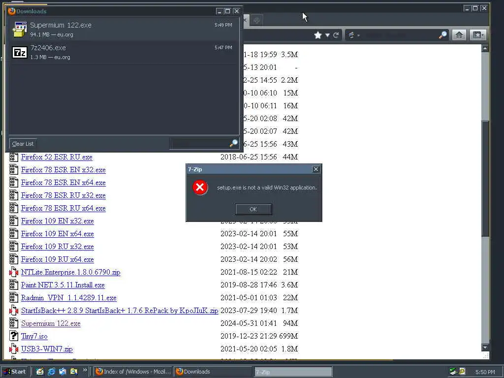Open the Firefox 109 RU x64.exe link
This screenshot has height=378, width=504.
pos(58,259)
